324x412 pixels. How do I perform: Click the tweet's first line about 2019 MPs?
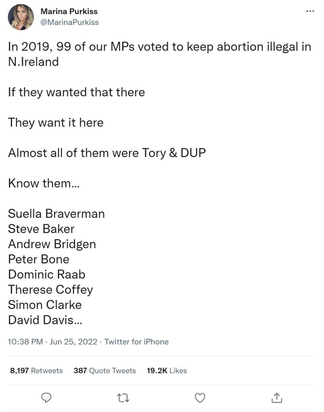(x=159, y=47)
